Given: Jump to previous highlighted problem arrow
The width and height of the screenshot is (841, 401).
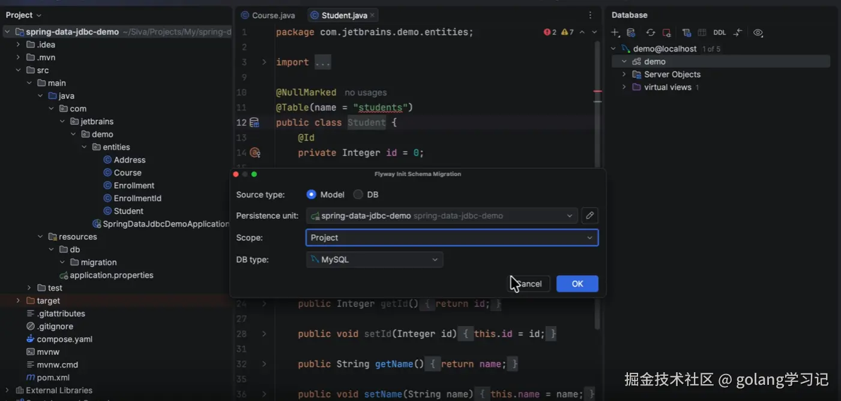Looking at the screenshot, I should [582, 32].
